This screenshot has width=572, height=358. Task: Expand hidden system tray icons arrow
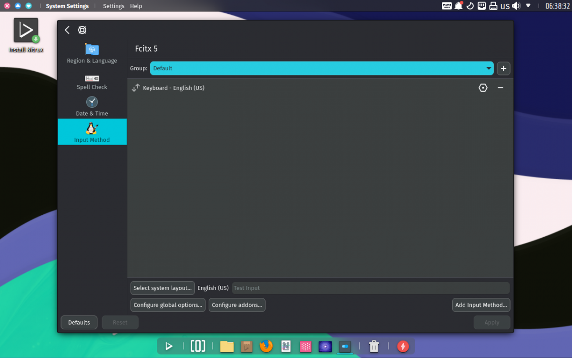[x=528, y=6]
